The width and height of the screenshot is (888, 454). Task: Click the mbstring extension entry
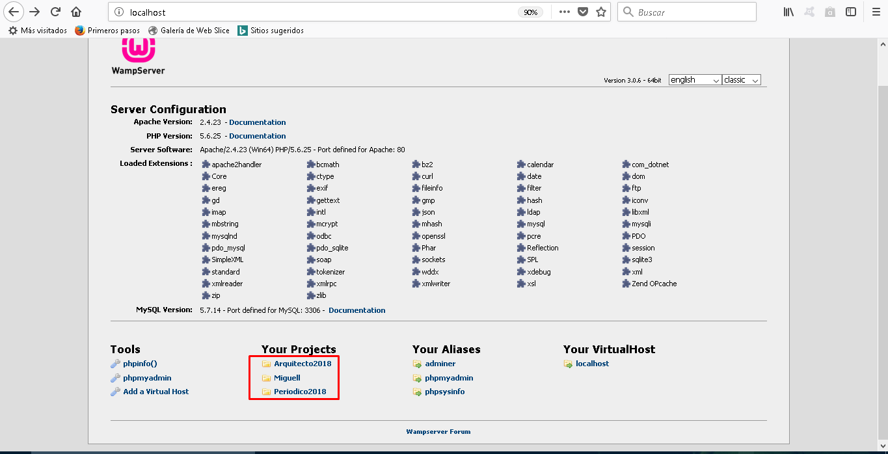click(x=221, y=224)
